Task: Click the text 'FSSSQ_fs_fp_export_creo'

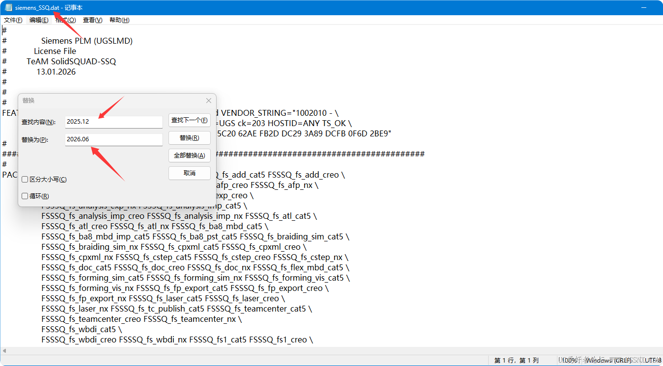Action: pyautogui.click(x=276, y=288)
